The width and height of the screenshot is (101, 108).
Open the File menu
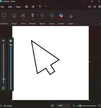click(2, 7)
